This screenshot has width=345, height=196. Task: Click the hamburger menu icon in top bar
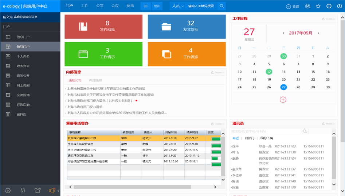pyautogui.click(x=145, y=6)
